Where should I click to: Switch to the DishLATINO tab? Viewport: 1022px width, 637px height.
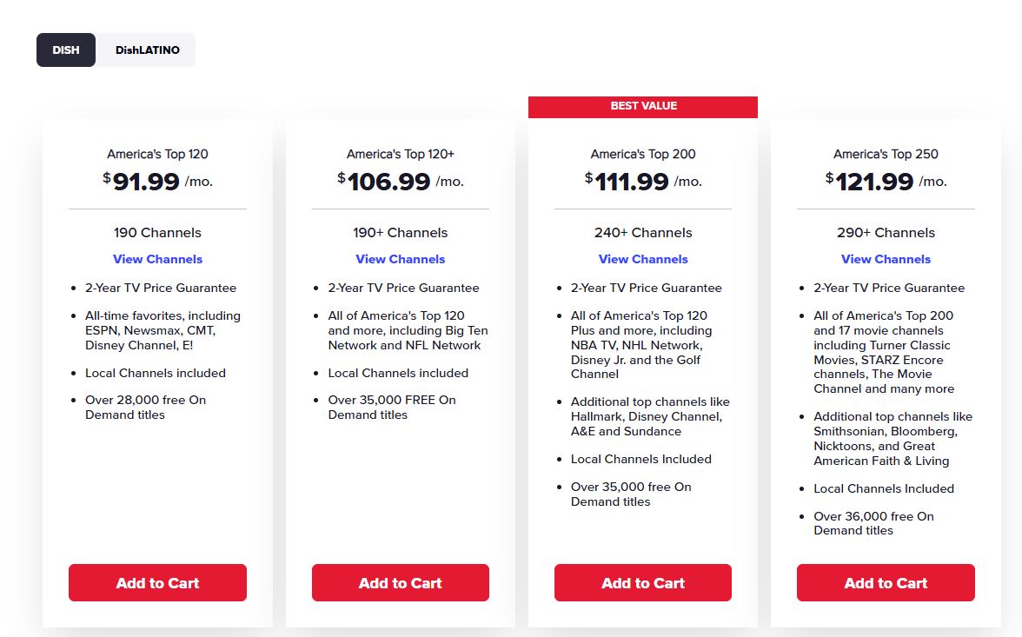(146, 50)
